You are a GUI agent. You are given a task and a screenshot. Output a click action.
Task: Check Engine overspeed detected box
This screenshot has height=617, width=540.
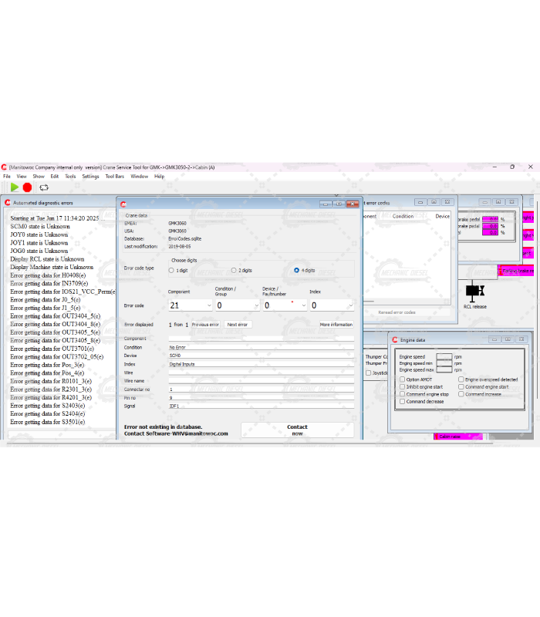pyautogui.click(x=461, y=379)
